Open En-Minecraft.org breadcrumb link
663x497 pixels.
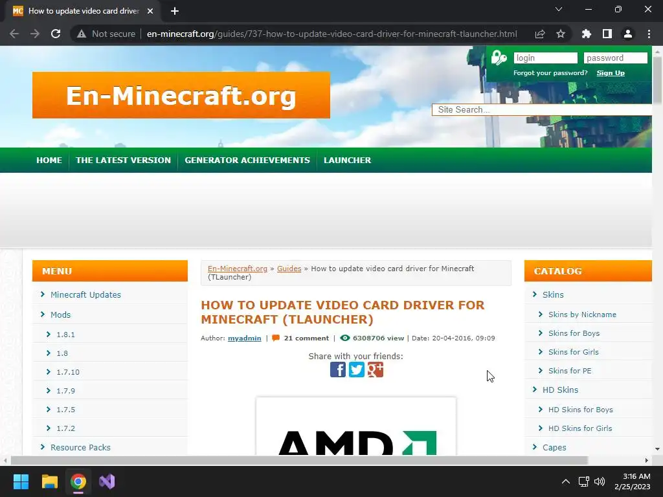pos(237,269)
